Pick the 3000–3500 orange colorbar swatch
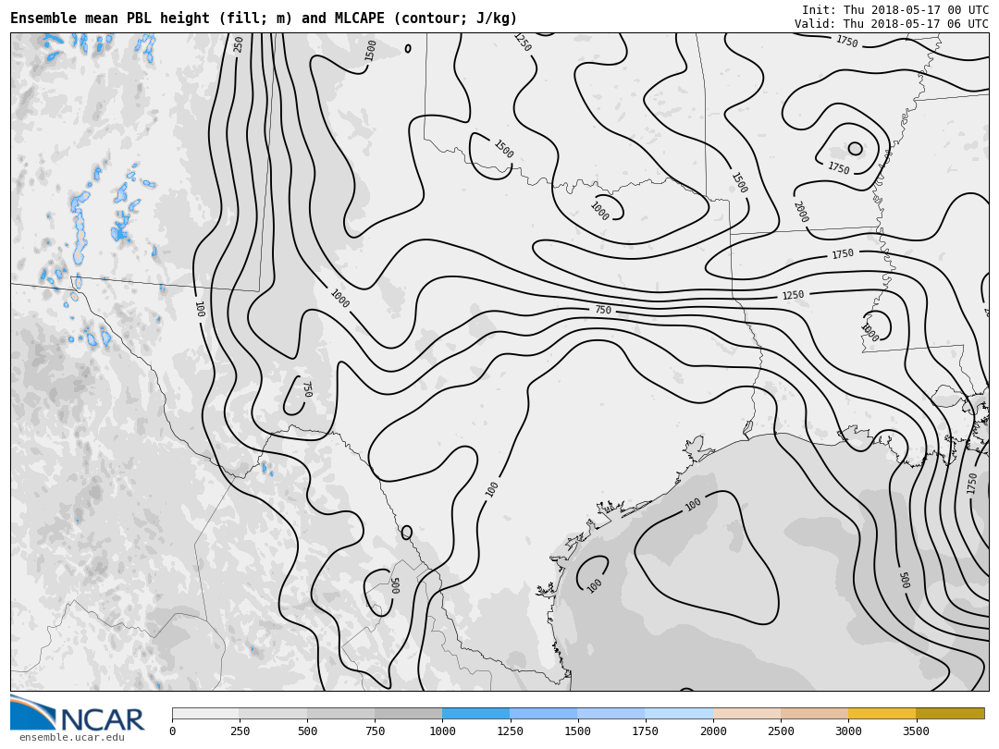 tap(882, 714)
